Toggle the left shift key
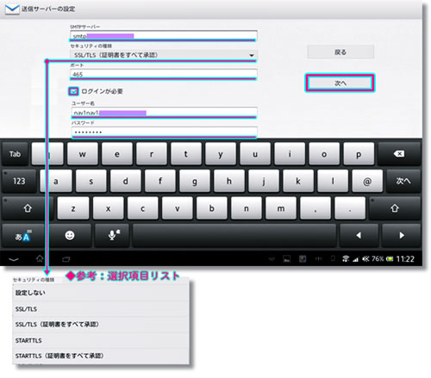Image resolution: width=431 pixels, height=378 pixels. click(x=28, y=208)
